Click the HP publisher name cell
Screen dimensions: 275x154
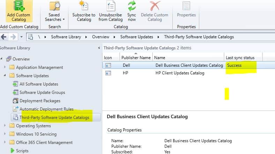tap(125, 73)
